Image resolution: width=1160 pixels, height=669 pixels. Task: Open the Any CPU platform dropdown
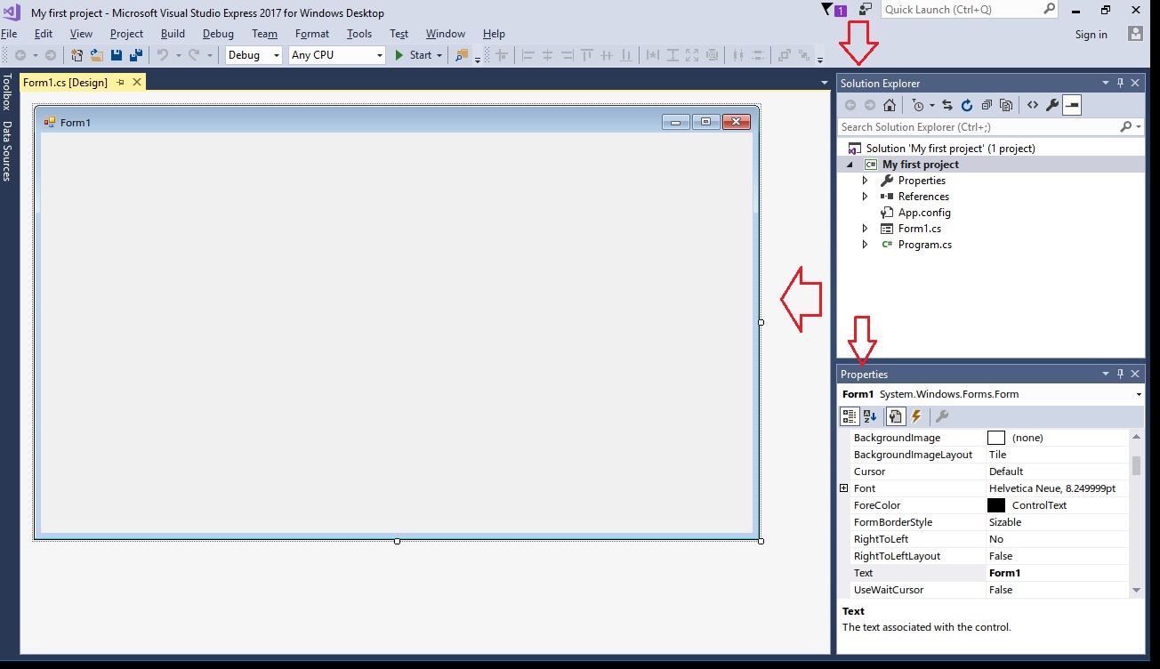pyautogui.click(x=379, y=54)
